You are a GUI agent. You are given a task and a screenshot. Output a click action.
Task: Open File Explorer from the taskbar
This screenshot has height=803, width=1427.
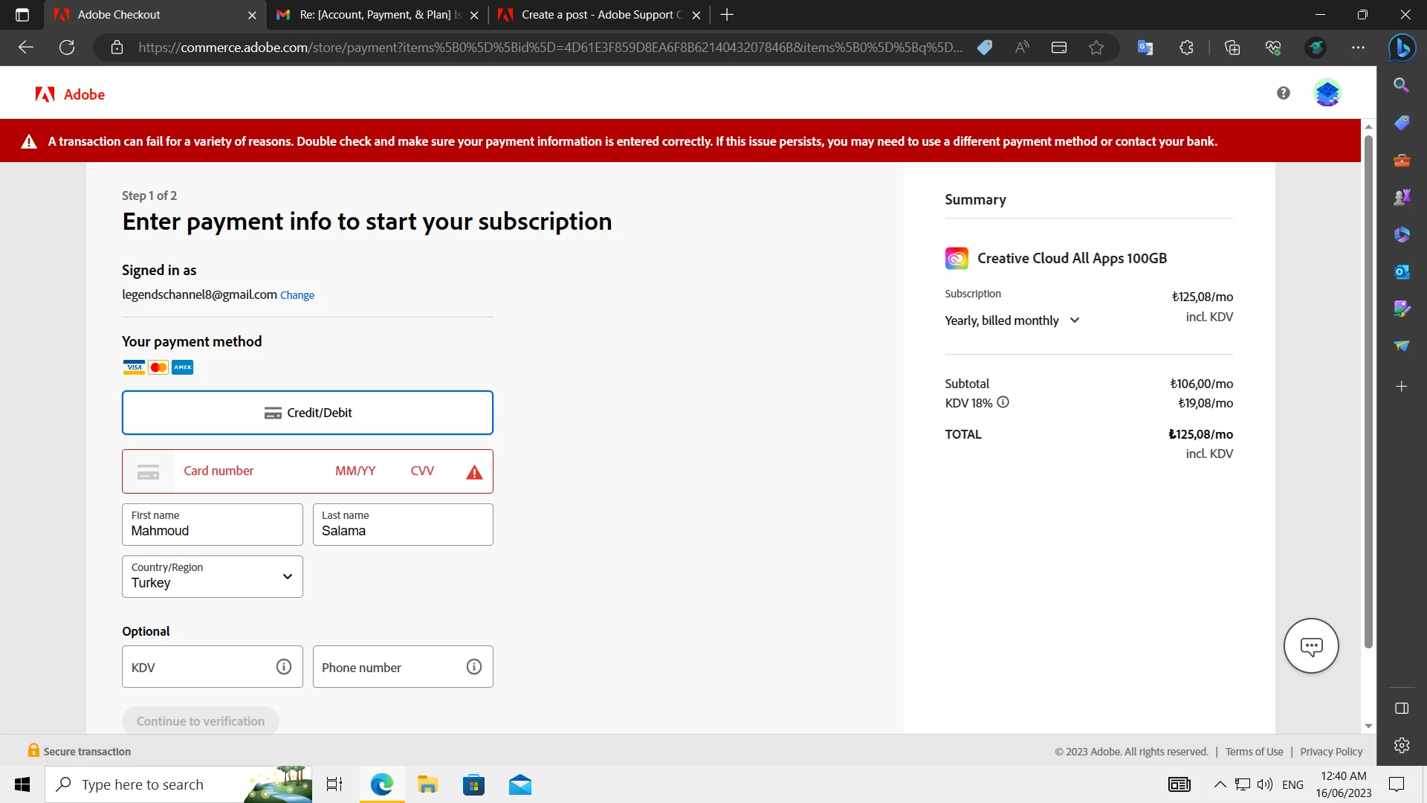coord(427,784)
